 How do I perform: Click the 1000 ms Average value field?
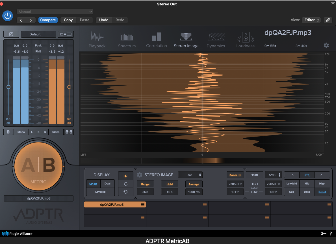tap(194, 192)
